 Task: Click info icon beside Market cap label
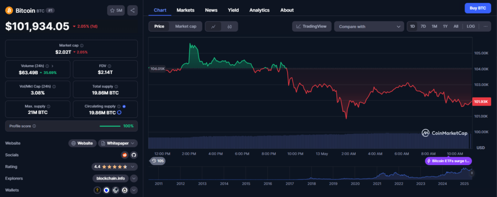click(82, 46)
